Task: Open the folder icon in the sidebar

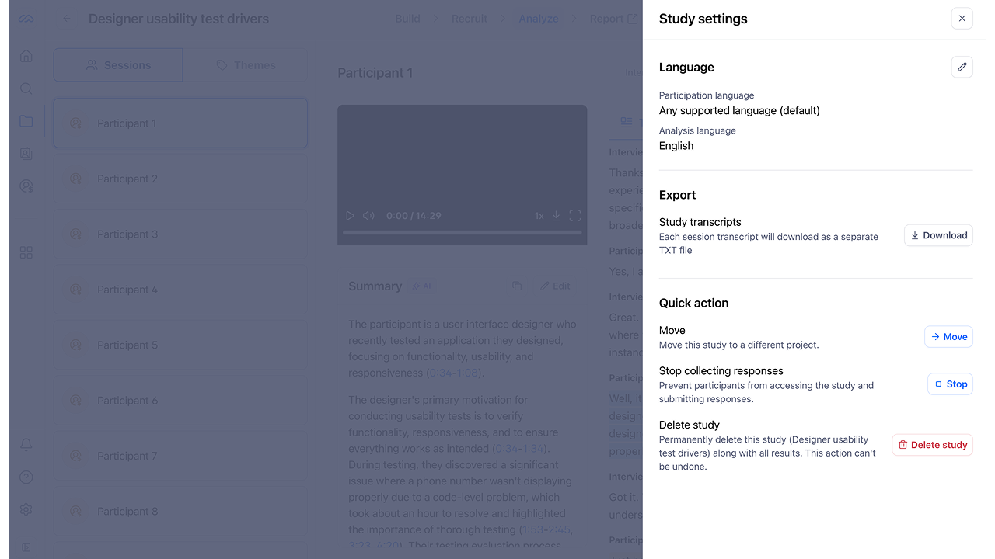Action: tap(26, 121)
